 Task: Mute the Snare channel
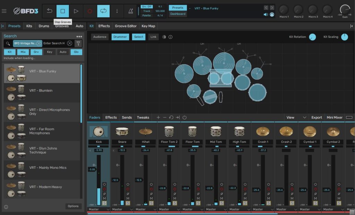click(128, 198)
